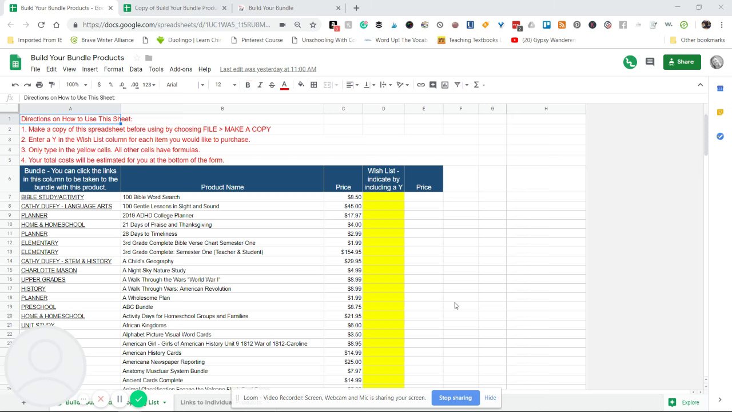732x412 pixels.
Task: Insert a chart using the toolbar
Action: click(x=445, y=85)
